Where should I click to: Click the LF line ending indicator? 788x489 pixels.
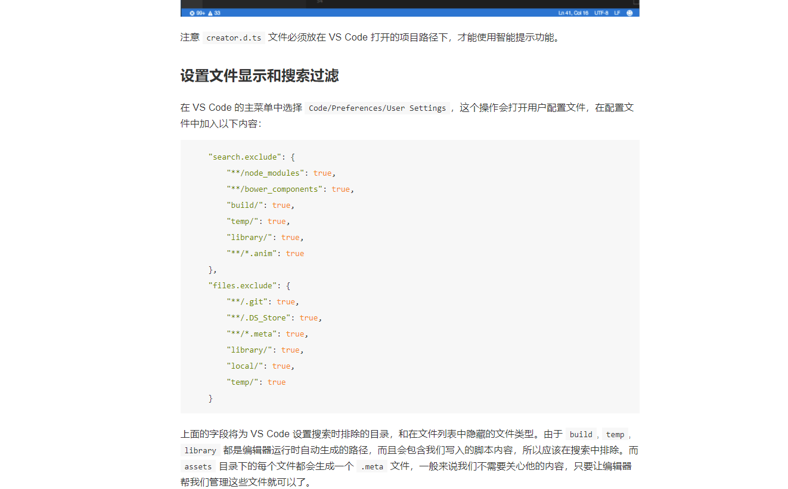coord(618,13)
